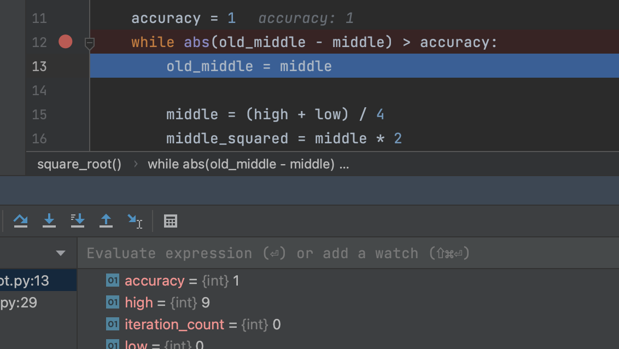Click the Step Over icon
Screen dimensions: 619x349
21,220
